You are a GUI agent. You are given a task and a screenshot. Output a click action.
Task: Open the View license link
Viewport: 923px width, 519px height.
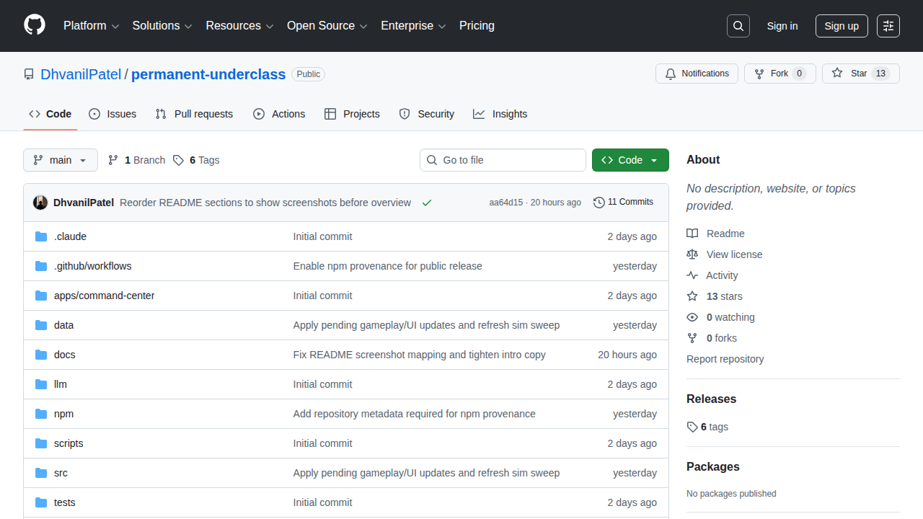point(734,254)
